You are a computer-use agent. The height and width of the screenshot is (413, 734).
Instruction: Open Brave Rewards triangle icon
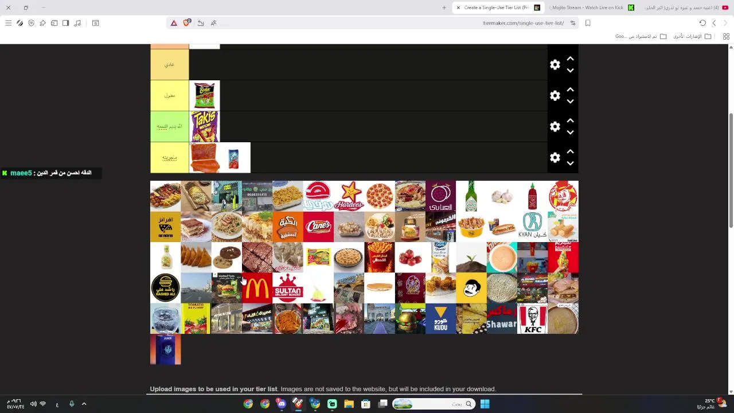(x=174, y=23)
